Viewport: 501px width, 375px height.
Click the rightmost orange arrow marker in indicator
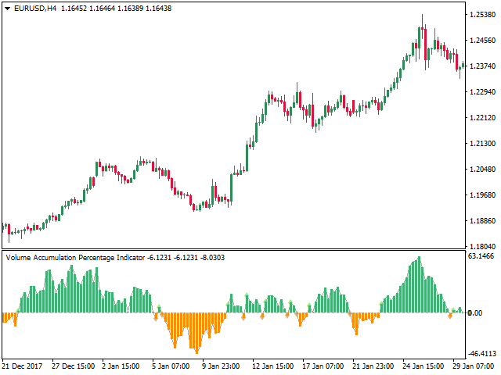450,316
